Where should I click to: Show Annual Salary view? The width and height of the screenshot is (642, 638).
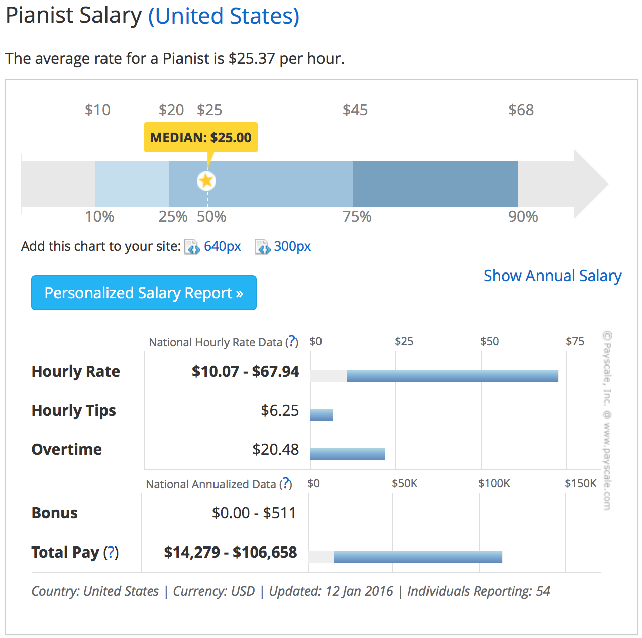pyautogui.click(x=552, y=276)
